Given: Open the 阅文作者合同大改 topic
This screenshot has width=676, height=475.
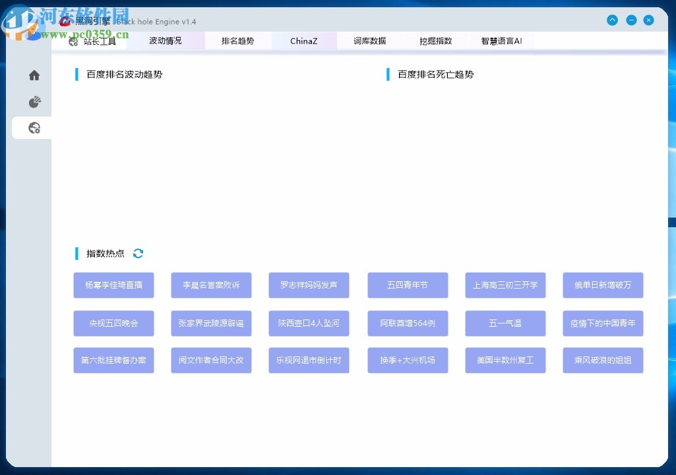Looking at the screenshot, I should pos(211,360).
